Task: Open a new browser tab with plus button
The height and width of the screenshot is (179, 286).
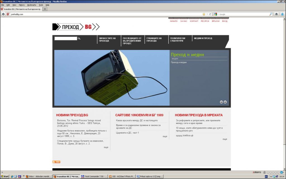Action: tap(45, 9)
